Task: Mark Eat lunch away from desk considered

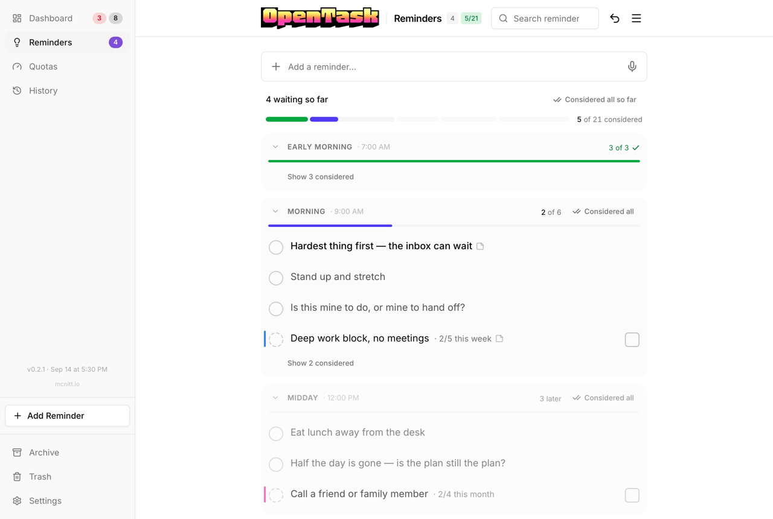Action: [276, 433]
